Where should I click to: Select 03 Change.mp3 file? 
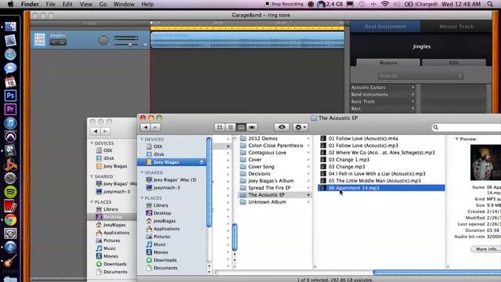coord(346,167)
